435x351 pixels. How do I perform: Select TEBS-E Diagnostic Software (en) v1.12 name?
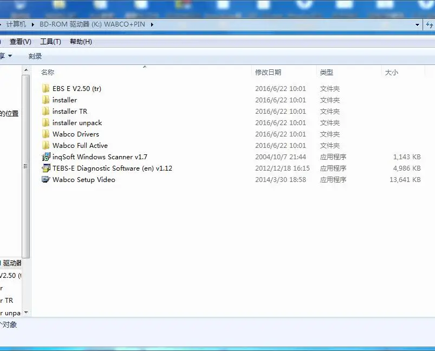(112, 168)
